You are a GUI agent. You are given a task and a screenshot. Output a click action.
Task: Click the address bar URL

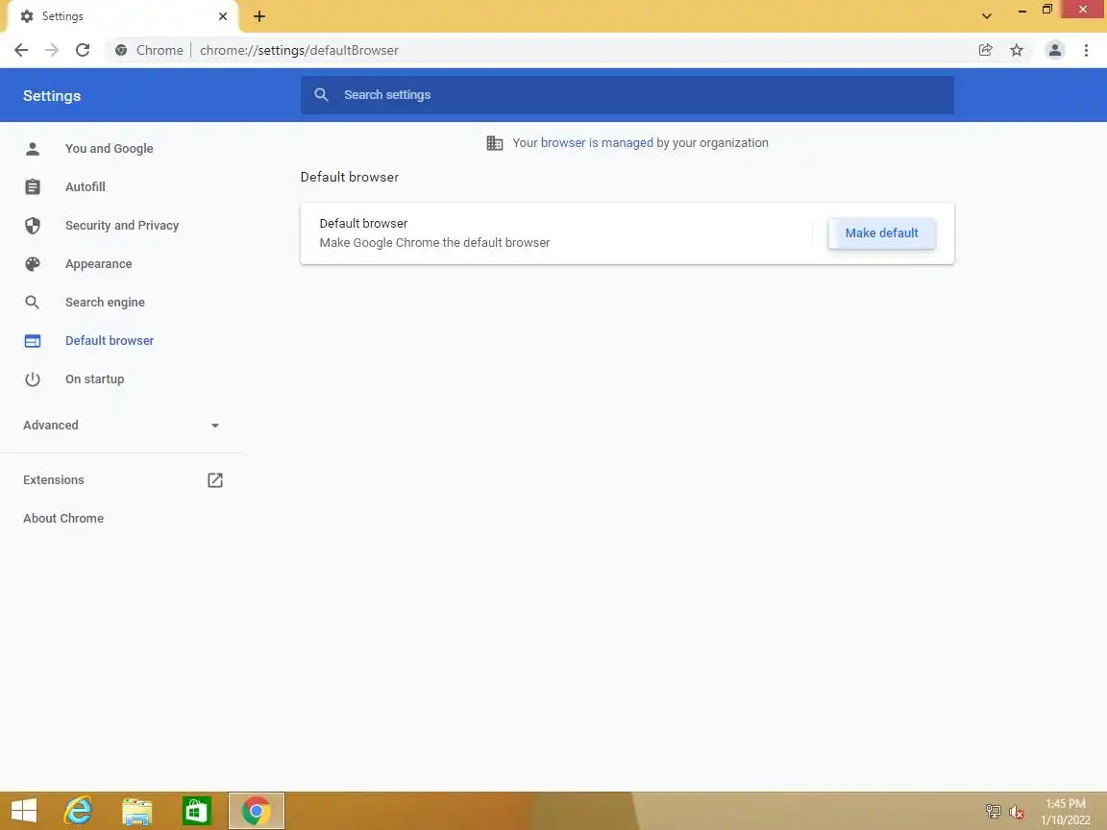300,50
